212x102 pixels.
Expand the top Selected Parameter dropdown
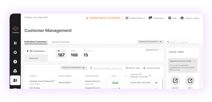[151, 42]
